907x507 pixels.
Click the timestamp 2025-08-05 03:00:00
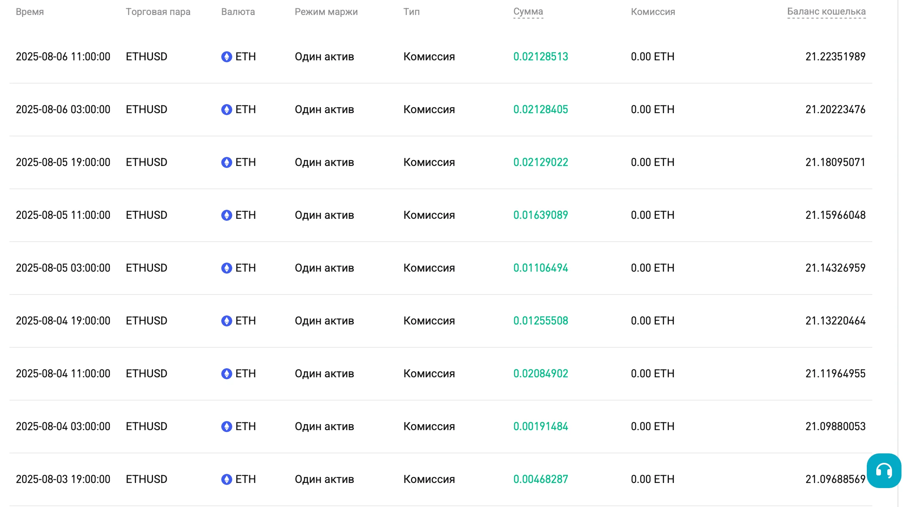[x=63, y=268]
